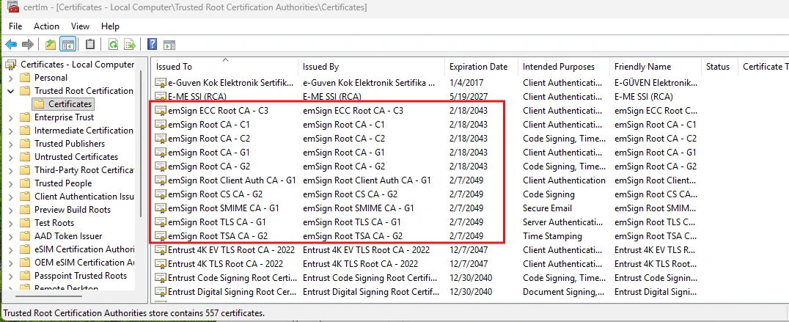
Task: Select emSign Root Client Auth CA - G1 in Issued To
Action: click(232, 180)
